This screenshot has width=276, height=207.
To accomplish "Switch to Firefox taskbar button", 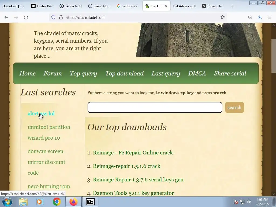I will pos(73,202).
